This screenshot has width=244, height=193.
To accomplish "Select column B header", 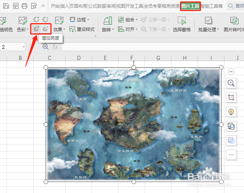I will [20, 58].
